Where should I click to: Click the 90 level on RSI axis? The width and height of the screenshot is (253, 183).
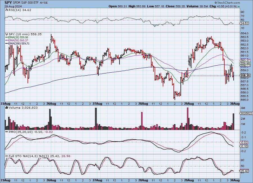click(x=242, y=12)
